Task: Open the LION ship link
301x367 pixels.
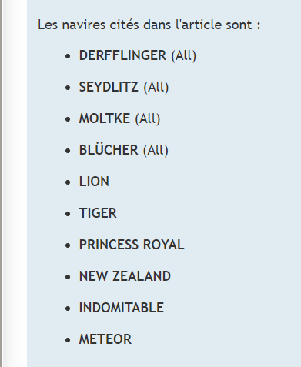Action: point(94,182)
